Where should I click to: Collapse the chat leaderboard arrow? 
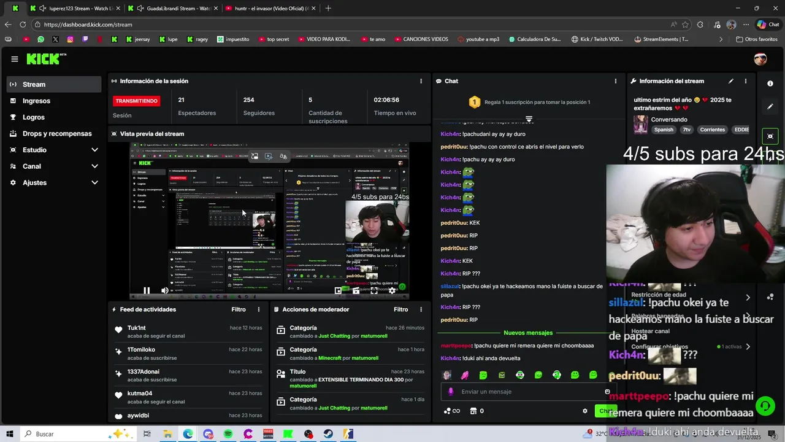point(529,119)
